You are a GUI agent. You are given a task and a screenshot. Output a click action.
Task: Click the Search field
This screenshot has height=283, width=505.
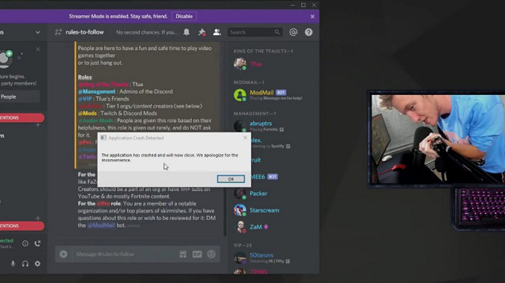tap(251, 32)
